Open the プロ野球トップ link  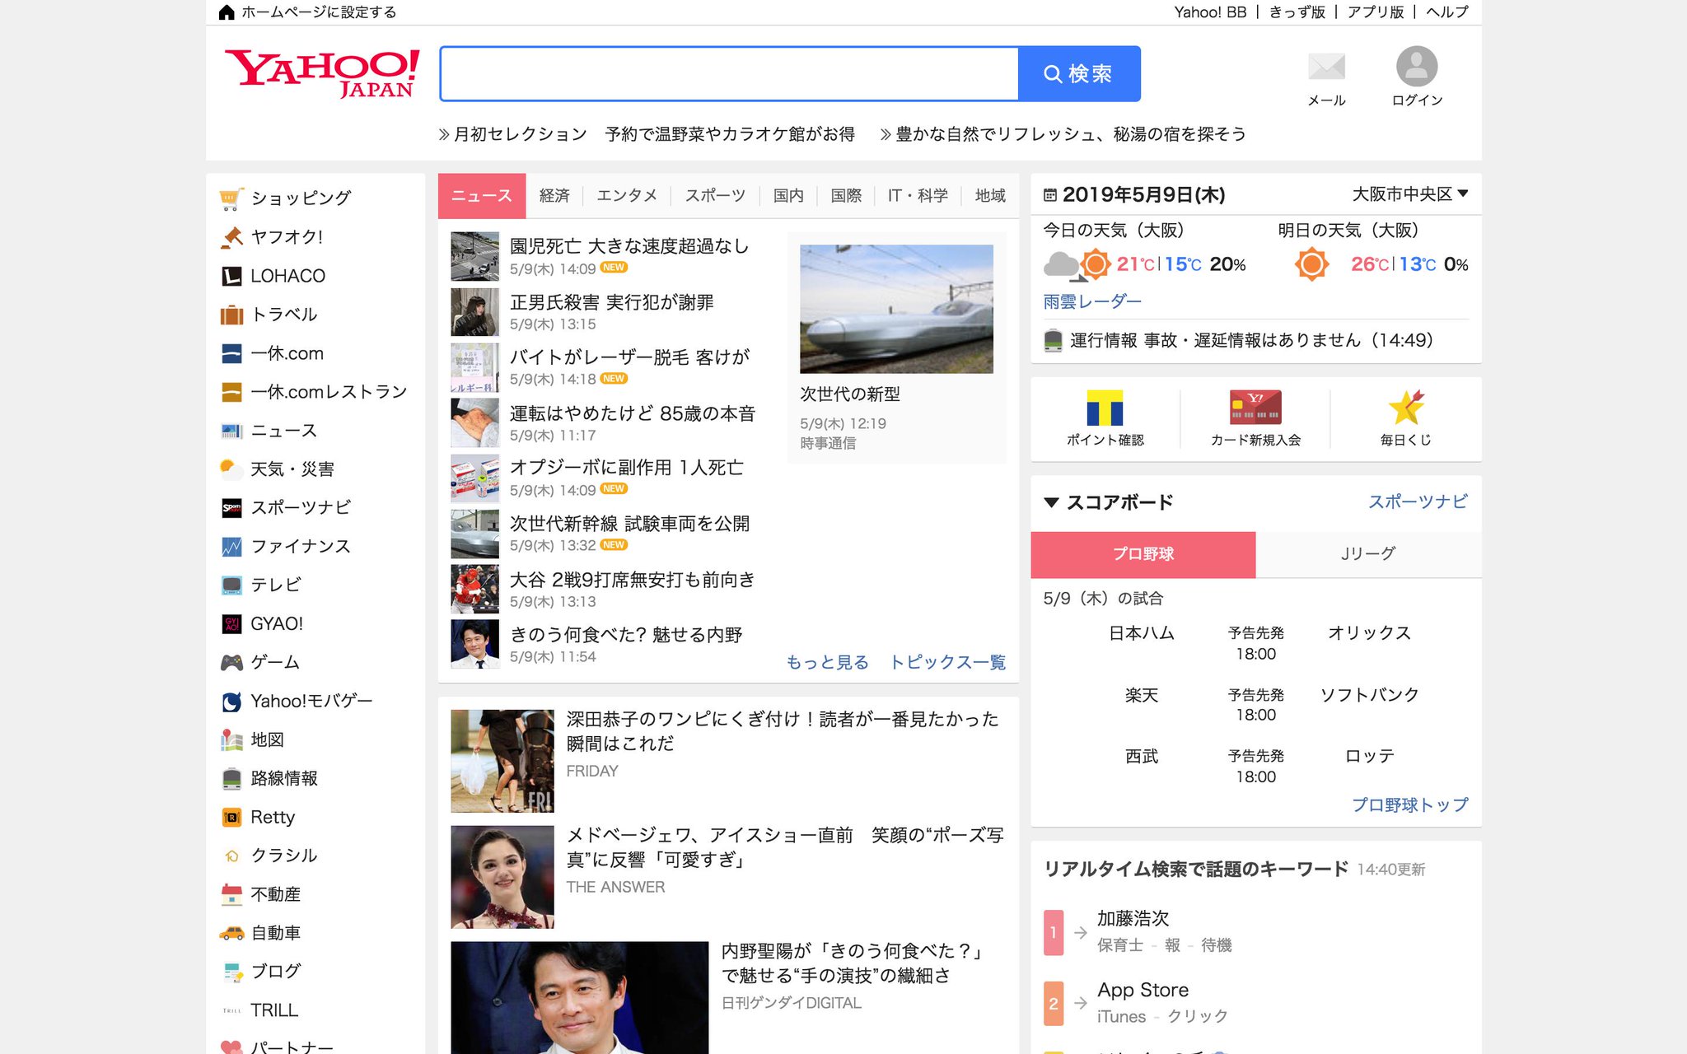point(1409,804)
